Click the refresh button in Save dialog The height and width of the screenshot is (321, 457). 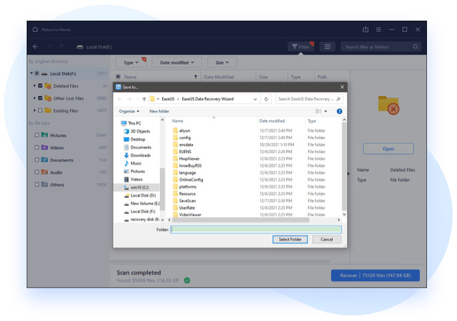tap(267, 99)
